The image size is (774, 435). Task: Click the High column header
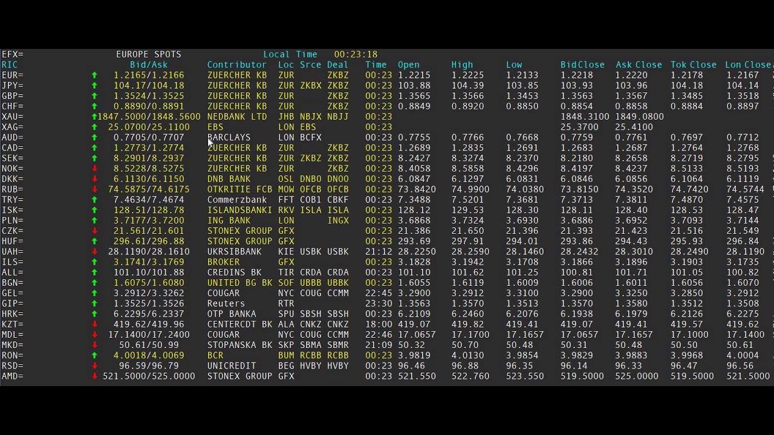[463, 65]
